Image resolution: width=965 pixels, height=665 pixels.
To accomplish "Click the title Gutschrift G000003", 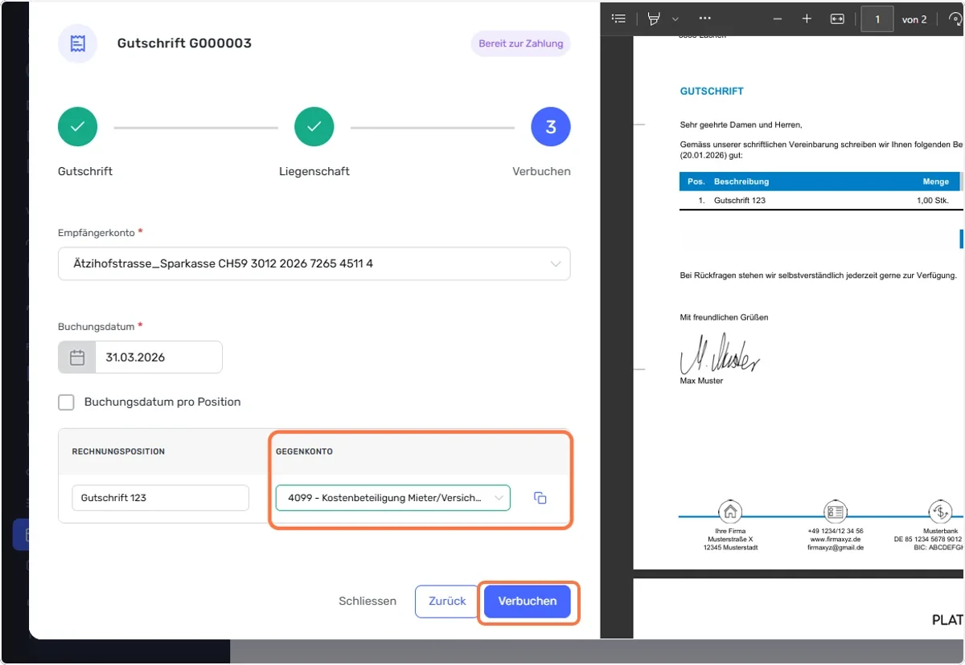I will 184,43.
